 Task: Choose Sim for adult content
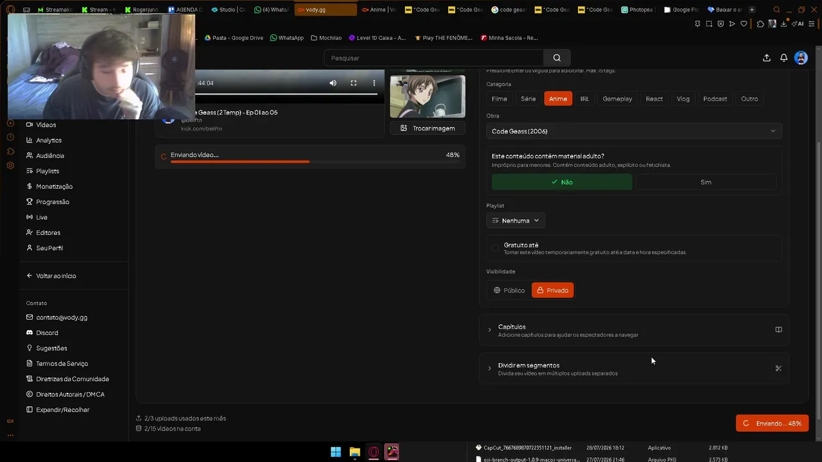point(706,182)
